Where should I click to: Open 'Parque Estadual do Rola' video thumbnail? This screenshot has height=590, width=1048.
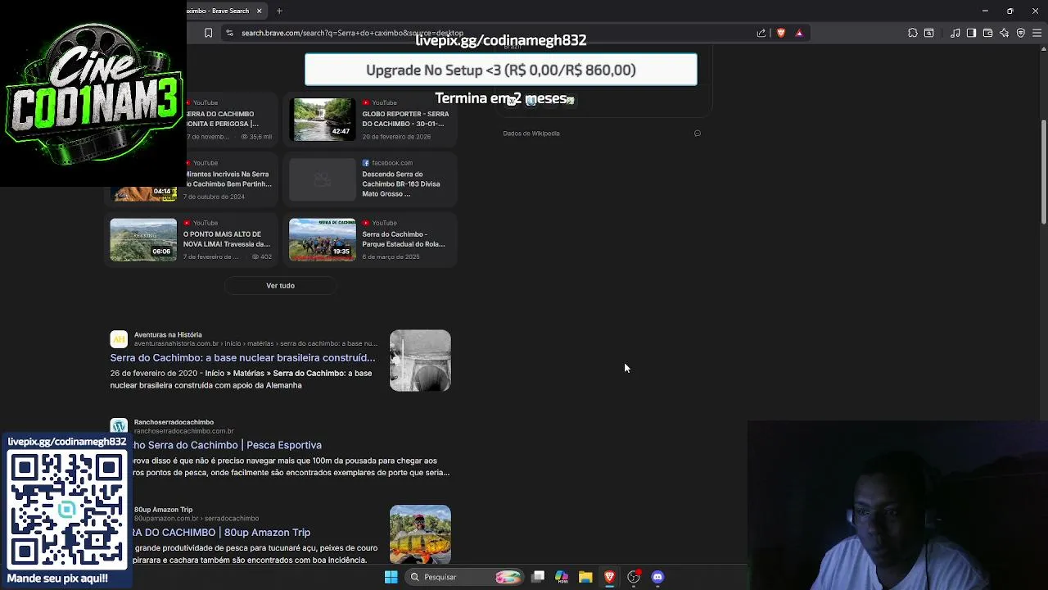tap(323, 239)
